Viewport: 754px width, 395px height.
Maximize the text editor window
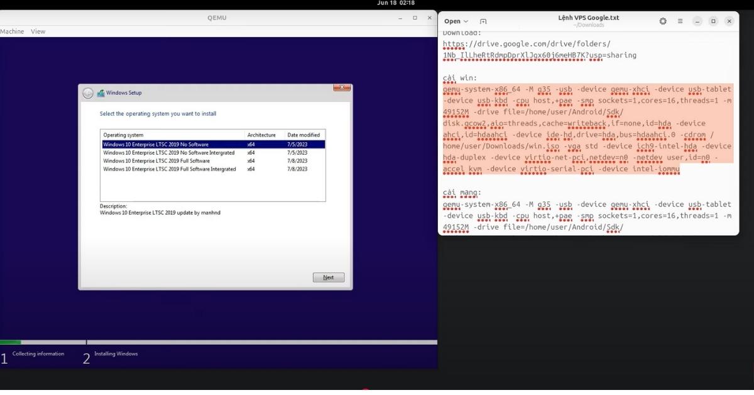click(713, 21)
